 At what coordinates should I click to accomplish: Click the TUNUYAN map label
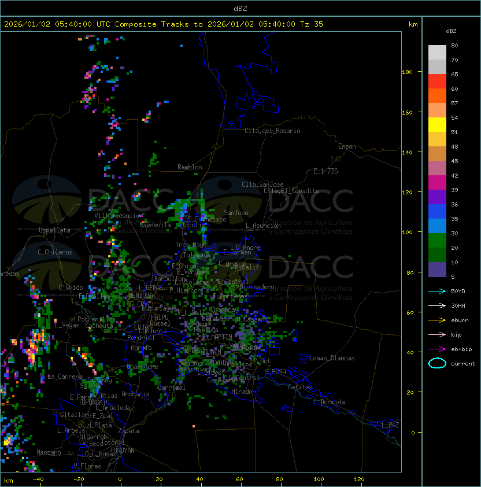point(123,451)
